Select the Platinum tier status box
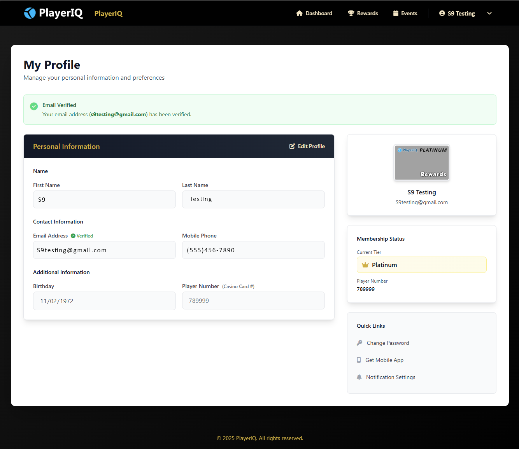519x449 pixels. 421,264
